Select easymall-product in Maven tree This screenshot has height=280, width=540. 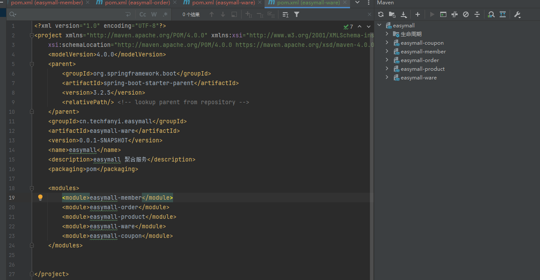click(422, 69)
